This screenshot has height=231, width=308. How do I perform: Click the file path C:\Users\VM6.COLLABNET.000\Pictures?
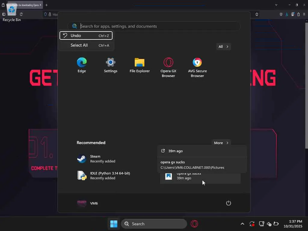pyautogui.click(x=192, y=168)
